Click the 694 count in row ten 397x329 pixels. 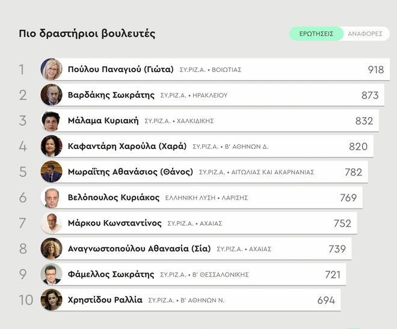(326, 300)
